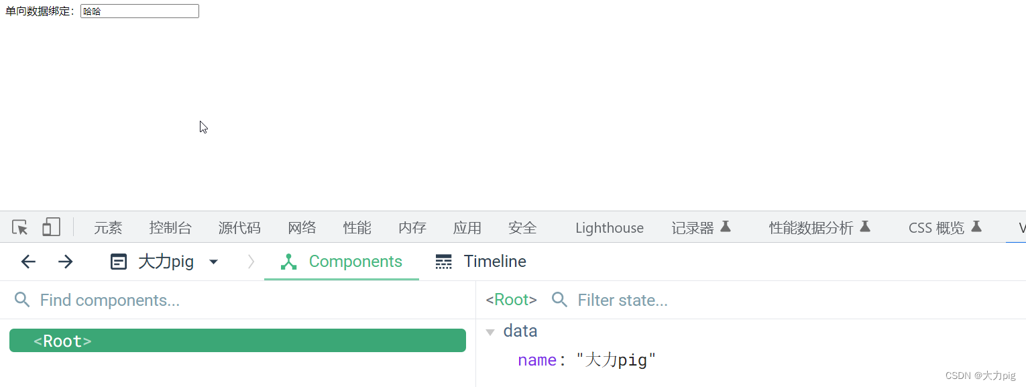Select the <Root> component in the tree

tap(63, 340)
